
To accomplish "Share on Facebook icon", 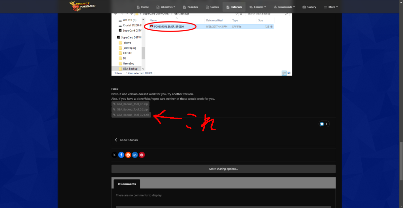I will (121, 155).
